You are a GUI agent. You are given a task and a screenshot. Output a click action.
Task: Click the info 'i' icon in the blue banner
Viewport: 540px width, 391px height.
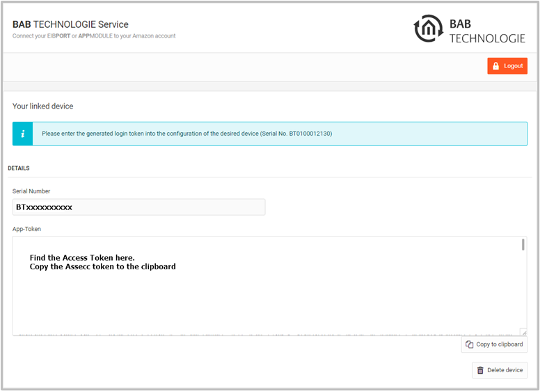pyautogui.click(x=22, y=134)
